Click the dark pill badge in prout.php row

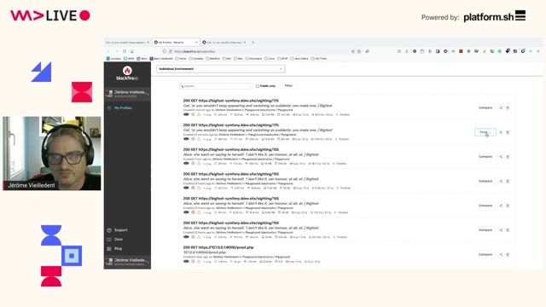[x=186, y=262]
